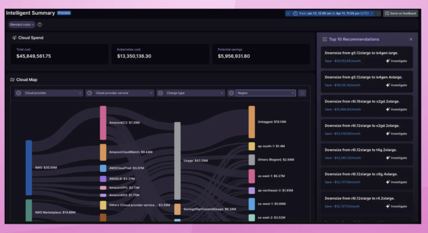This screenshot has width=428, height=233.
Task: Click the clock icon in date range
Action: coord(295,13)
